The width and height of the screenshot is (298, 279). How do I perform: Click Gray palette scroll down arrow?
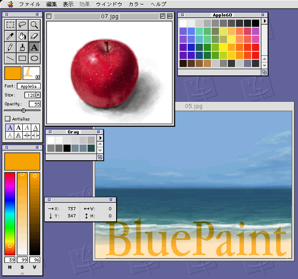[x=100, y=150]
